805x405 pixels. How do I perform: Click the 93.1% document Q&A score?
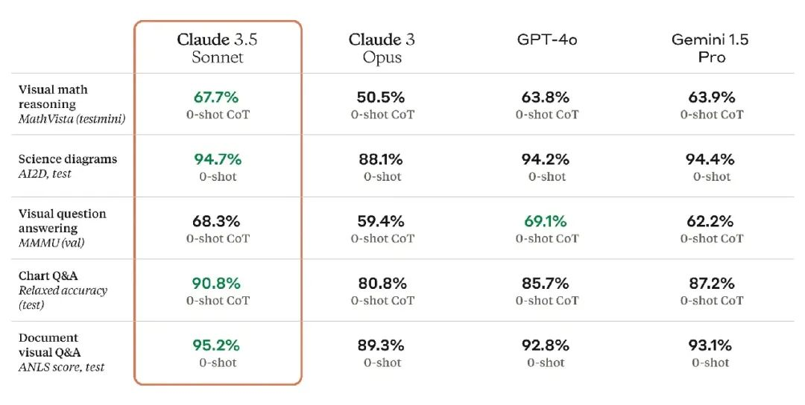tap(711, 345)
